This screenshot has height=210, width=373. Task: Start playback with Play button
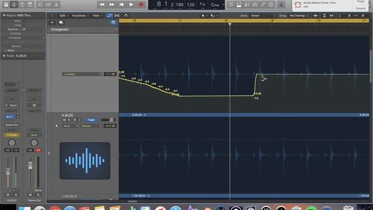(131, 5)
